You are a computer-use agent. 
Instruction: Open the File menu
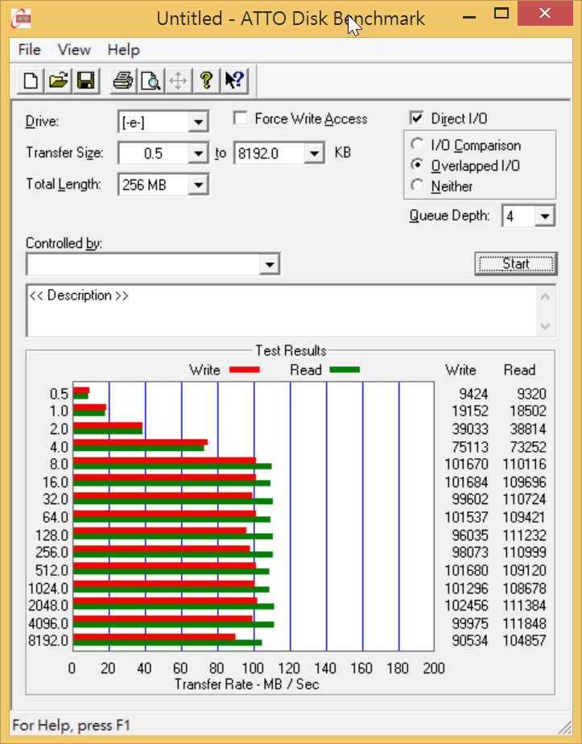point(30,49)
